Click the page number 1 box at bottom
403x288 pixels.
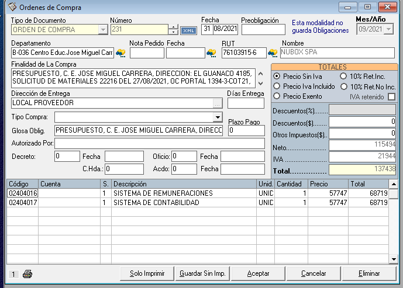pyautogui.click(x=13, y=275)
